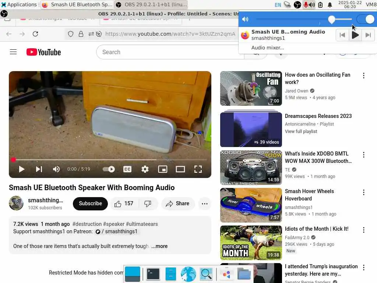Open What's Inside XDOBO video title
Viewport: 377px width, 283px height.
pyautogui.click(x=318, y=157)
